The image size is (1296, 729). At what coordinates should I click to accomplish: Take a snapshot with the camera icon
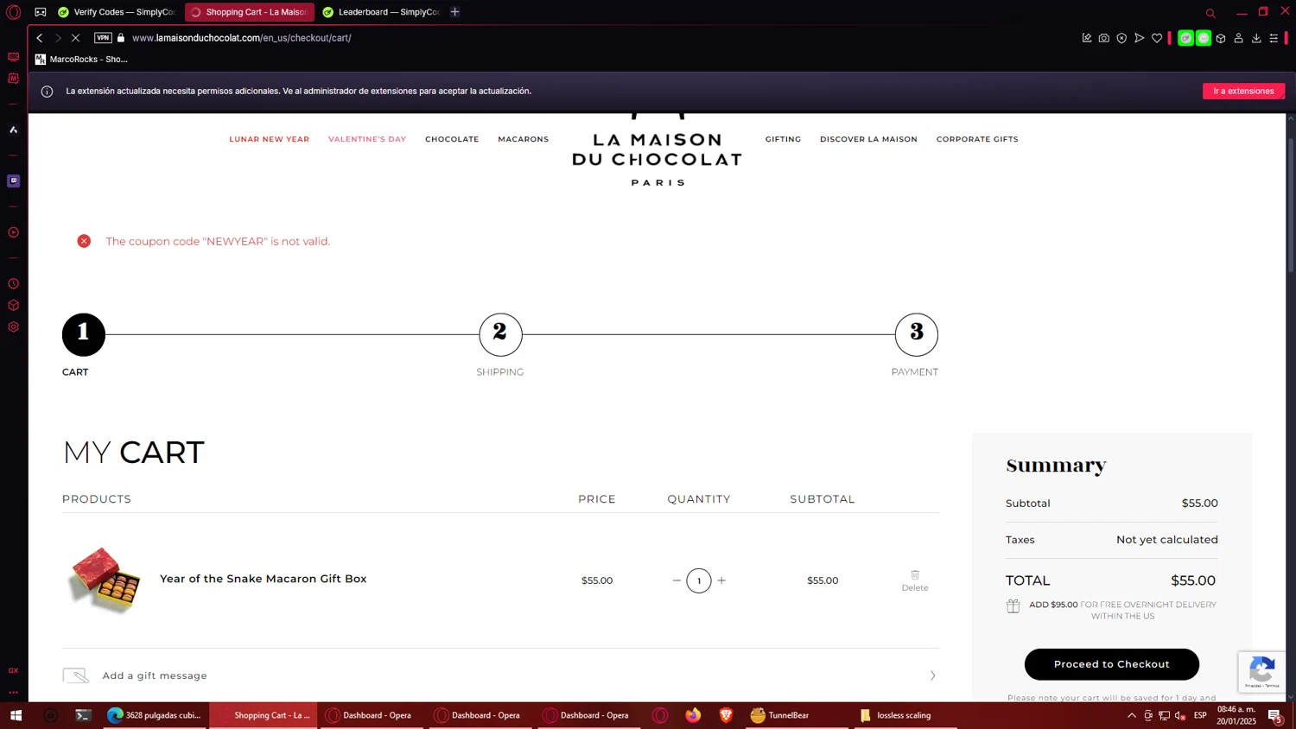point(1104,38)
